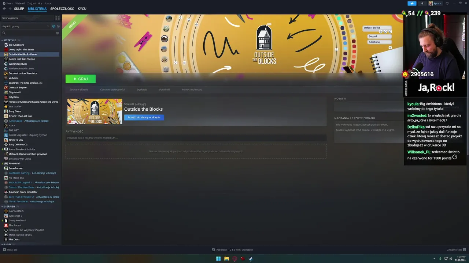The height and width of the screenshot is (263, 469).
Task: Click the Worldwide Rush game icon
Action: pyautogui.click(x=6, y=64)
